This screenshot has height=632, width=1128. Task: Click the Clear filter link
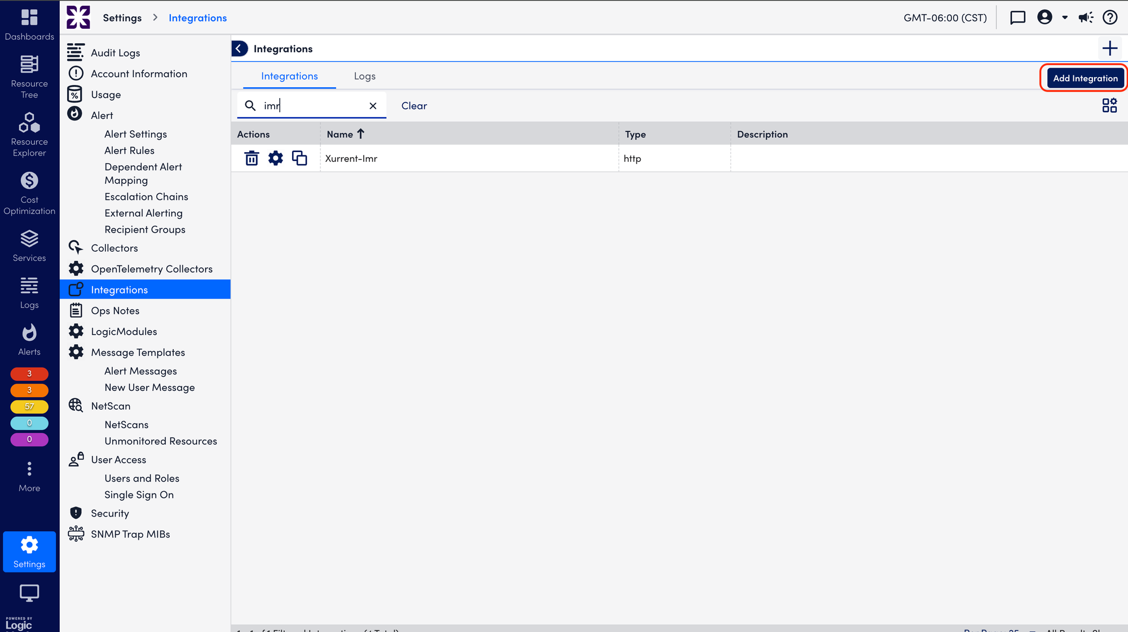click(414, 106)
